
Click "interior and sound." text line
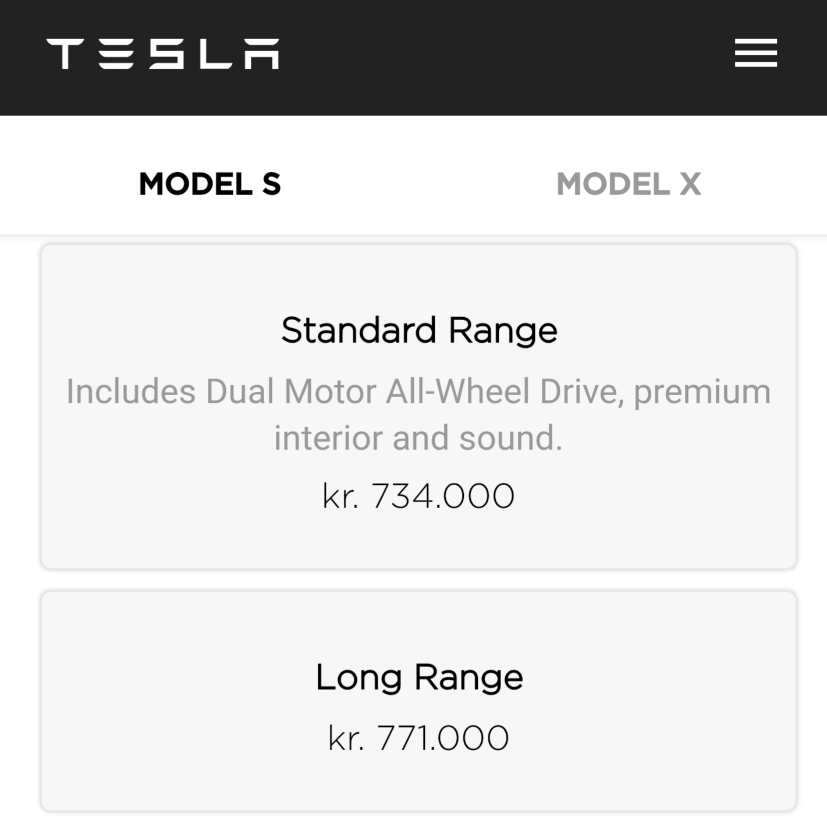418,438
